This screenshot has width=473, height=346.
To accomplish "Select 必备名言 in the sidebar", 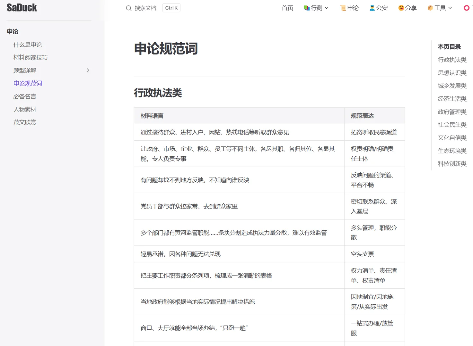I will tap(25, 96).
